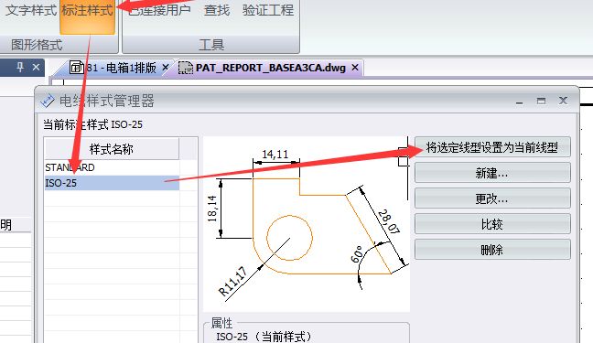Close the 电箱1排版 tab
This screenshot has width=593, height=343.
(x=166, y=68)
